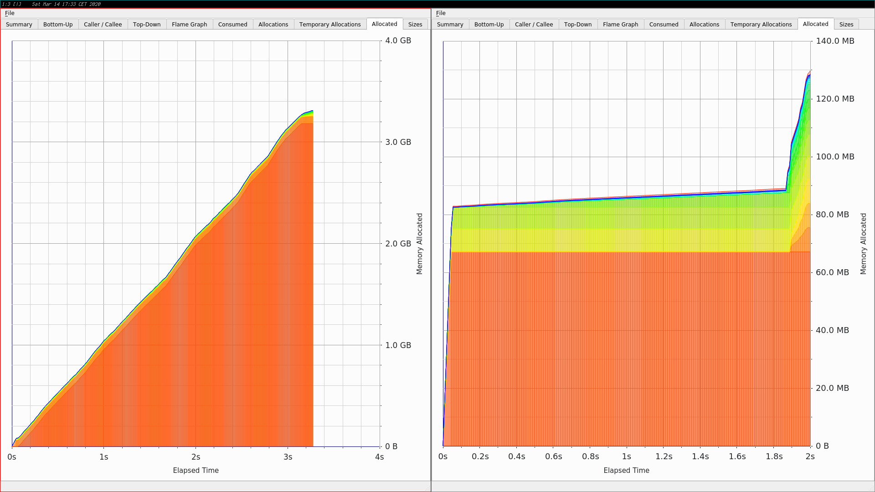875x492 pixels.
Task: Open Caller/Callee view left panel
Action: pos(101,24)
